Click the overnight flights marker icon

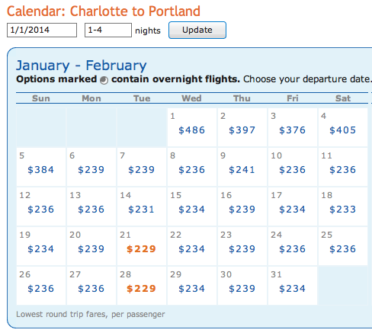click(x=104, y=80)
